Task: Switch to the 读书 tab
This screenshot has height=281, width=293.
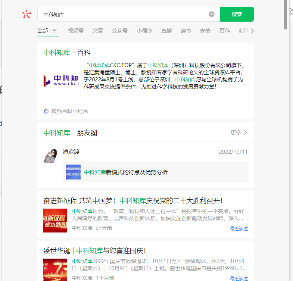Action: (x=186, y=31)
